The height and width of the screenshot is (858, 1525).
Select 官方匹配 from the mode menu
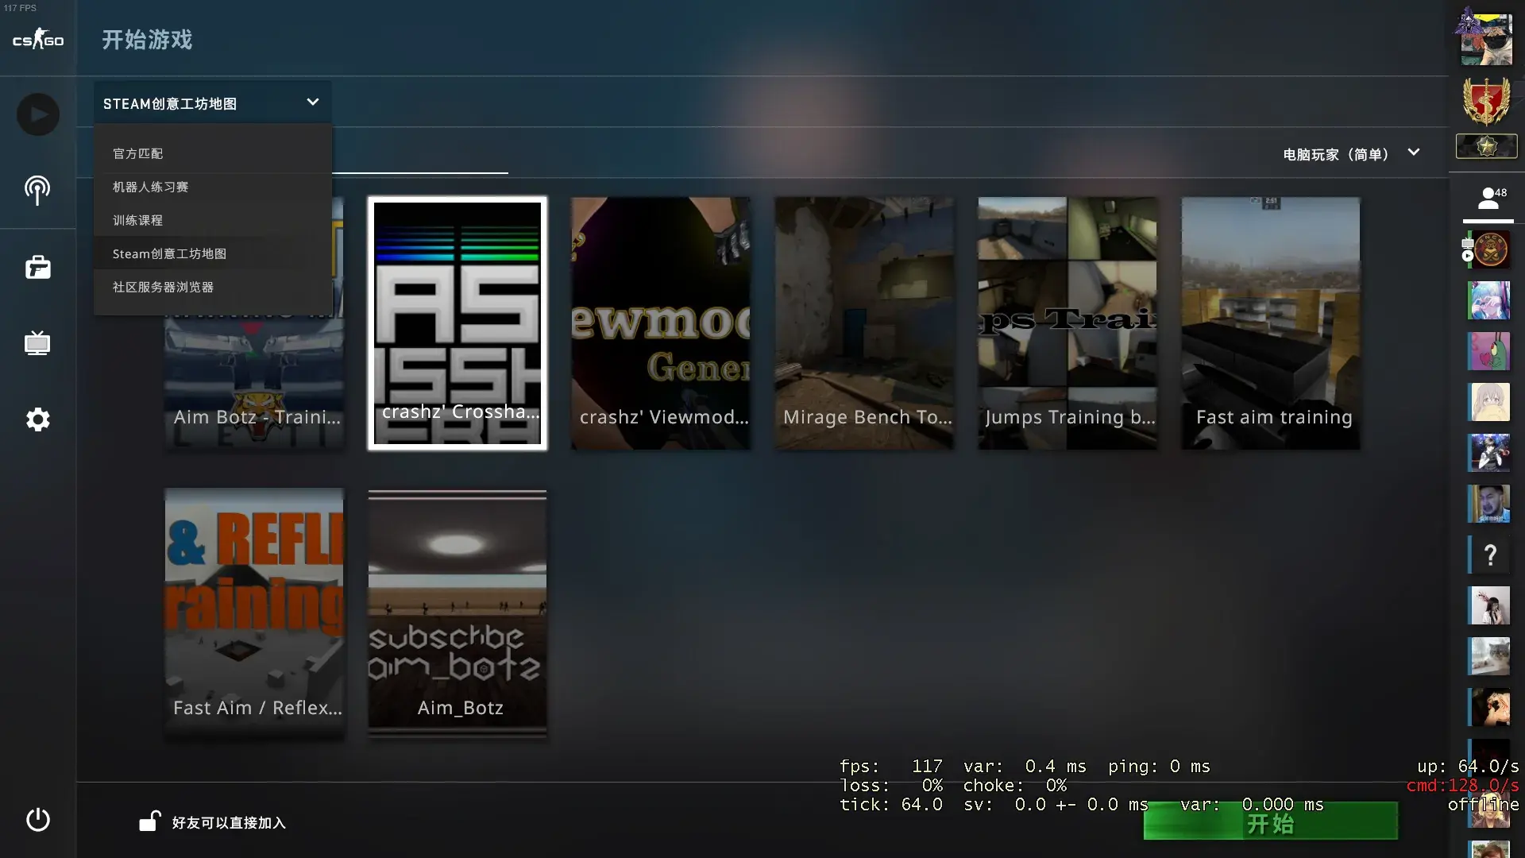click(137, 153)
